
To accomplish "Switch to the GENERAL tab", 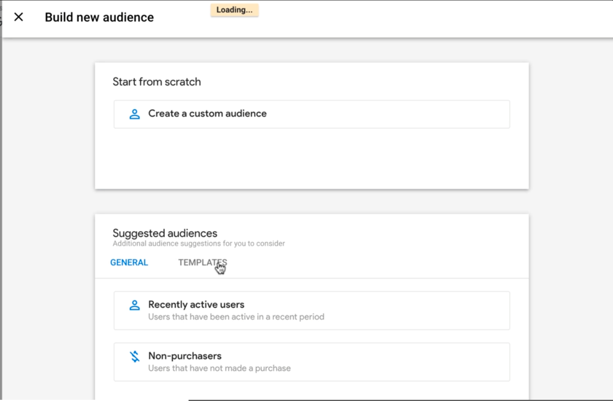I will click(129, 262).
